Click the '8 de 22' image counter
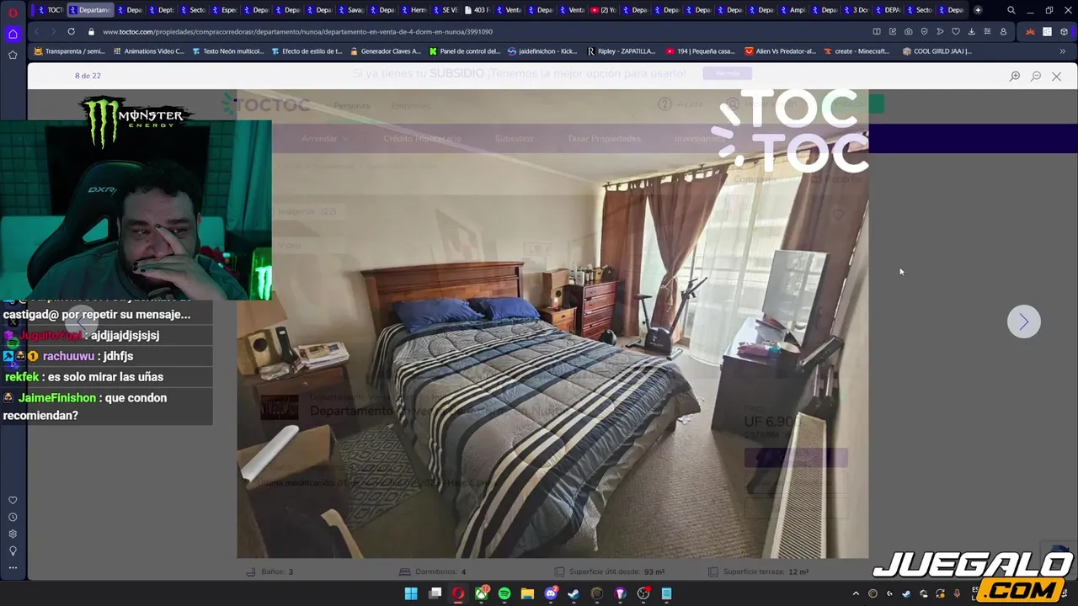Image resolution: width=1078 pixels, height=606 pixels. click(88, 76)
